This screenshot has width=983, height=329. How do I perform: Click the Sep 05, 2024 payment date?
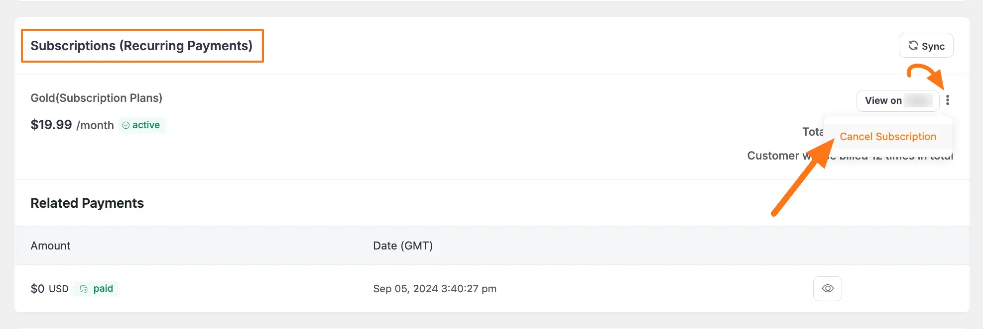pyautogui.click(x=435, y=289)
